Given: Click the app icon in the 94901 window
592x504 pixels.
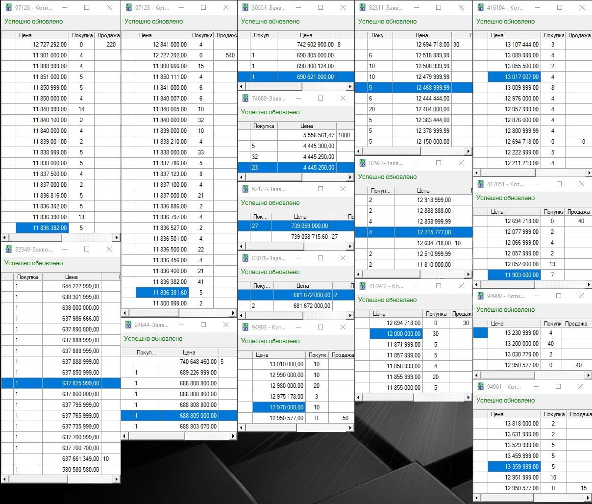Looking at the screenshot, I should (480, 386).
